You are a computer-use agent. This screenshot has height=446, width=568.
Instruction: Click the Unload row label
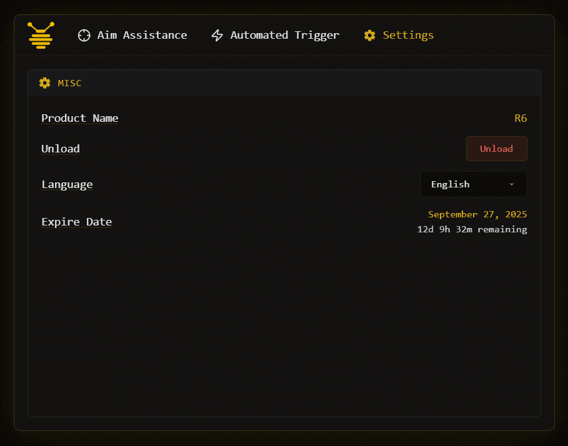tap(61, 149)
